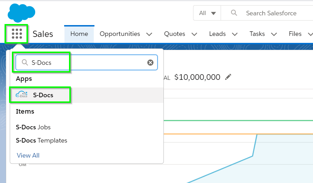The image size is (313, 183).
Task: Click the Items section heading
Action: point(25,111)
